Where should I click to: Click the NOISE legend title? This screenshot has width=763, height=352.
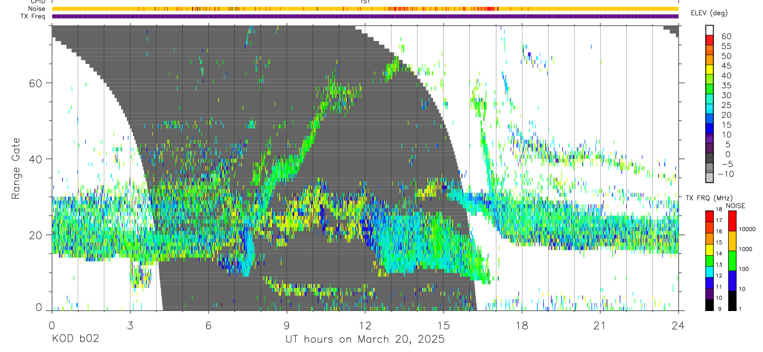click(x=735, y=205)
